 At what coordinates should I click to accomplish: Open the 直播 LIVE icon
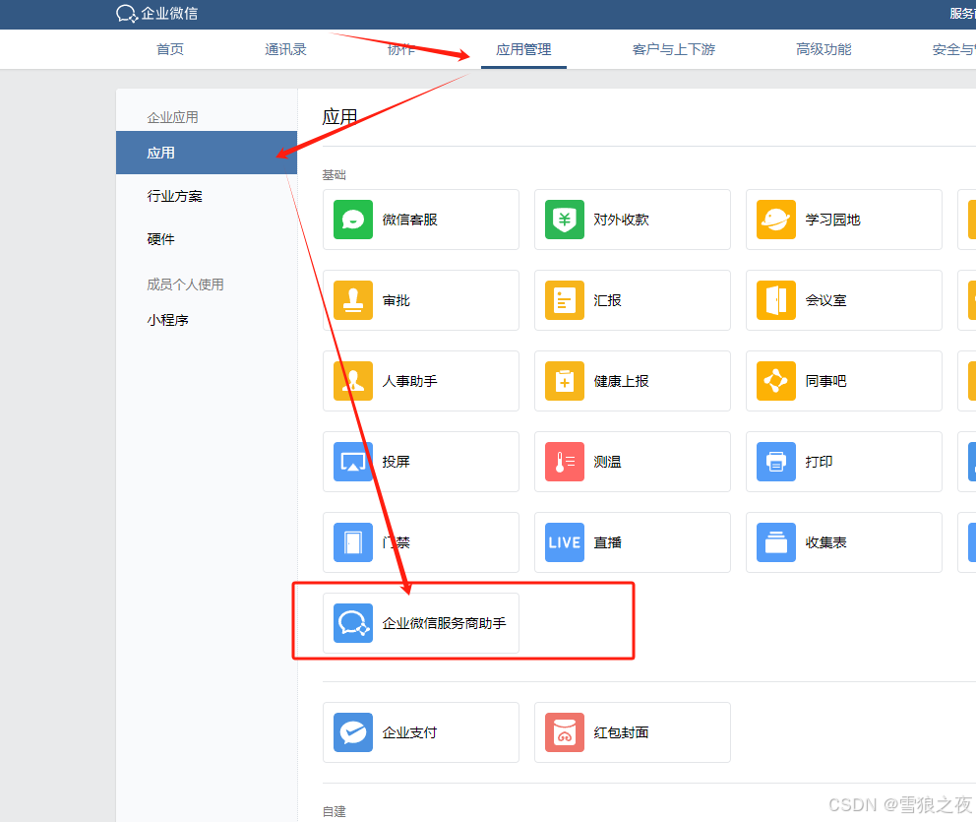tap(565, 542)
